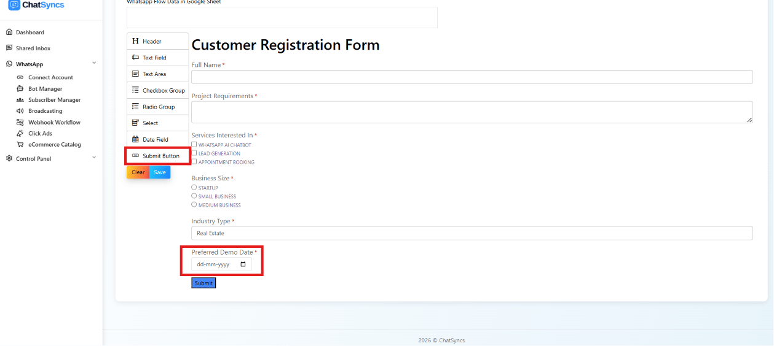Click the Broadcasting megaphone icon
This screenshot has width=774, height=346.
pos(20,111)
